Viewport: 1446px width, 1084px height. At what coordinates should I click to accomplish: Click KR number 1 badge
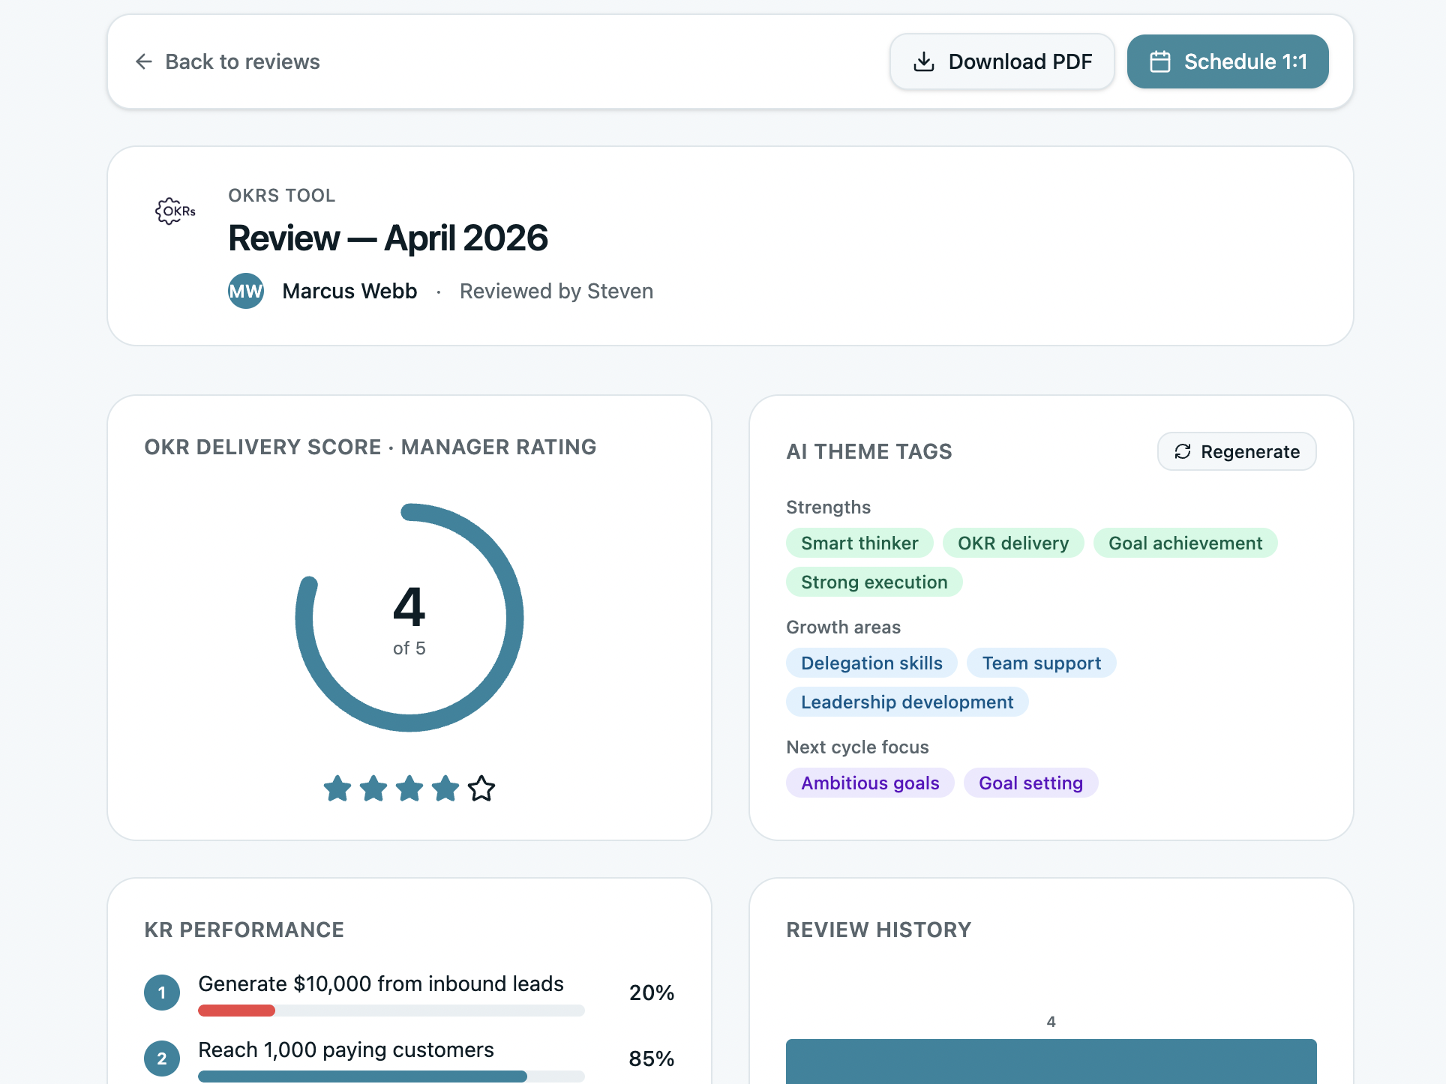(x=162, y=993)
